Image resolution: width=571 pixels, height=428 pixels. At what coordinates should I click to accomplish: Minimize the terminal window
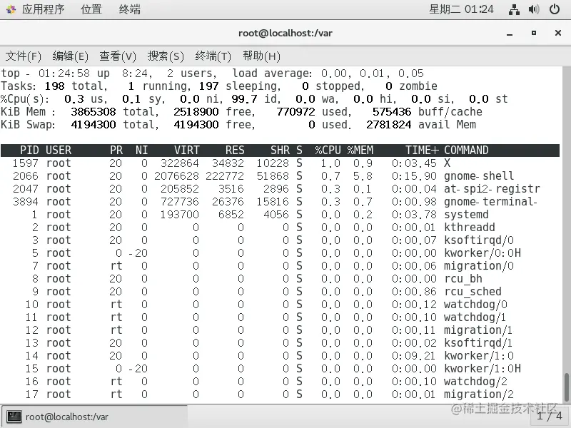pos(510,33)
